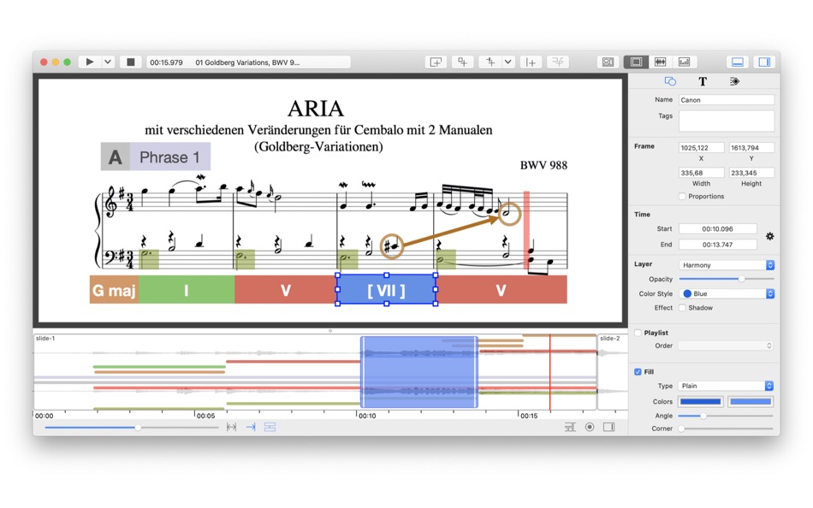
Task: Select the blue selected region in timeline
Action: coord(419,372)
